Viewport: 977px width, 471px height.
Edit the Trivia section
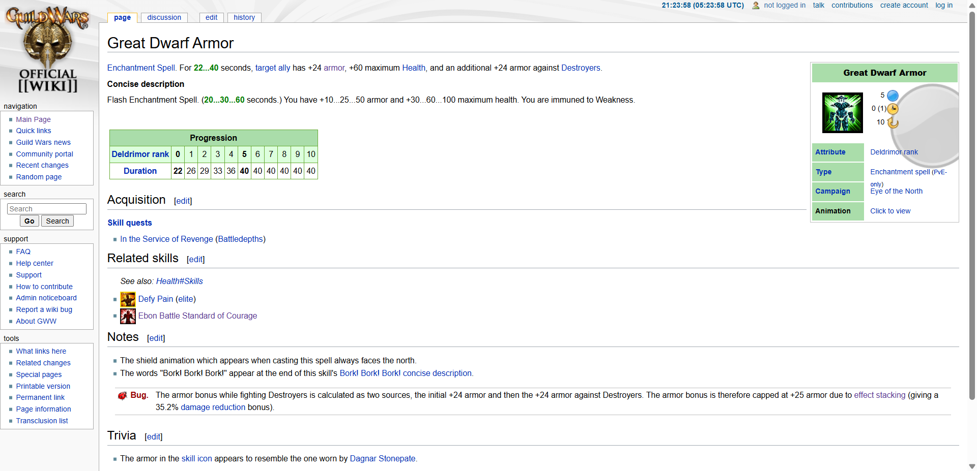tap(154, 437)
